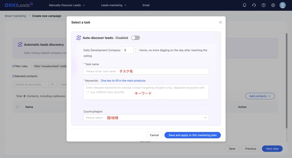Open the user avatar menu
Viewport: 292px width, 158px height.
[282, 5]
